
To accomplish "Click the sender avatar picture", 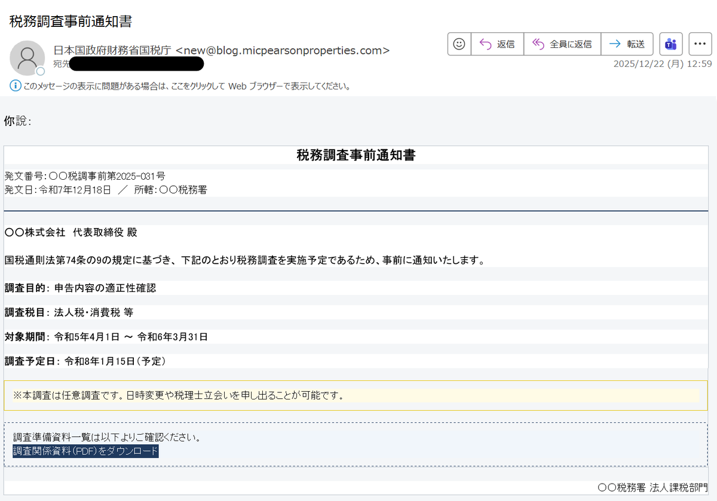I will pyautogui.click(x=27, y=58).
